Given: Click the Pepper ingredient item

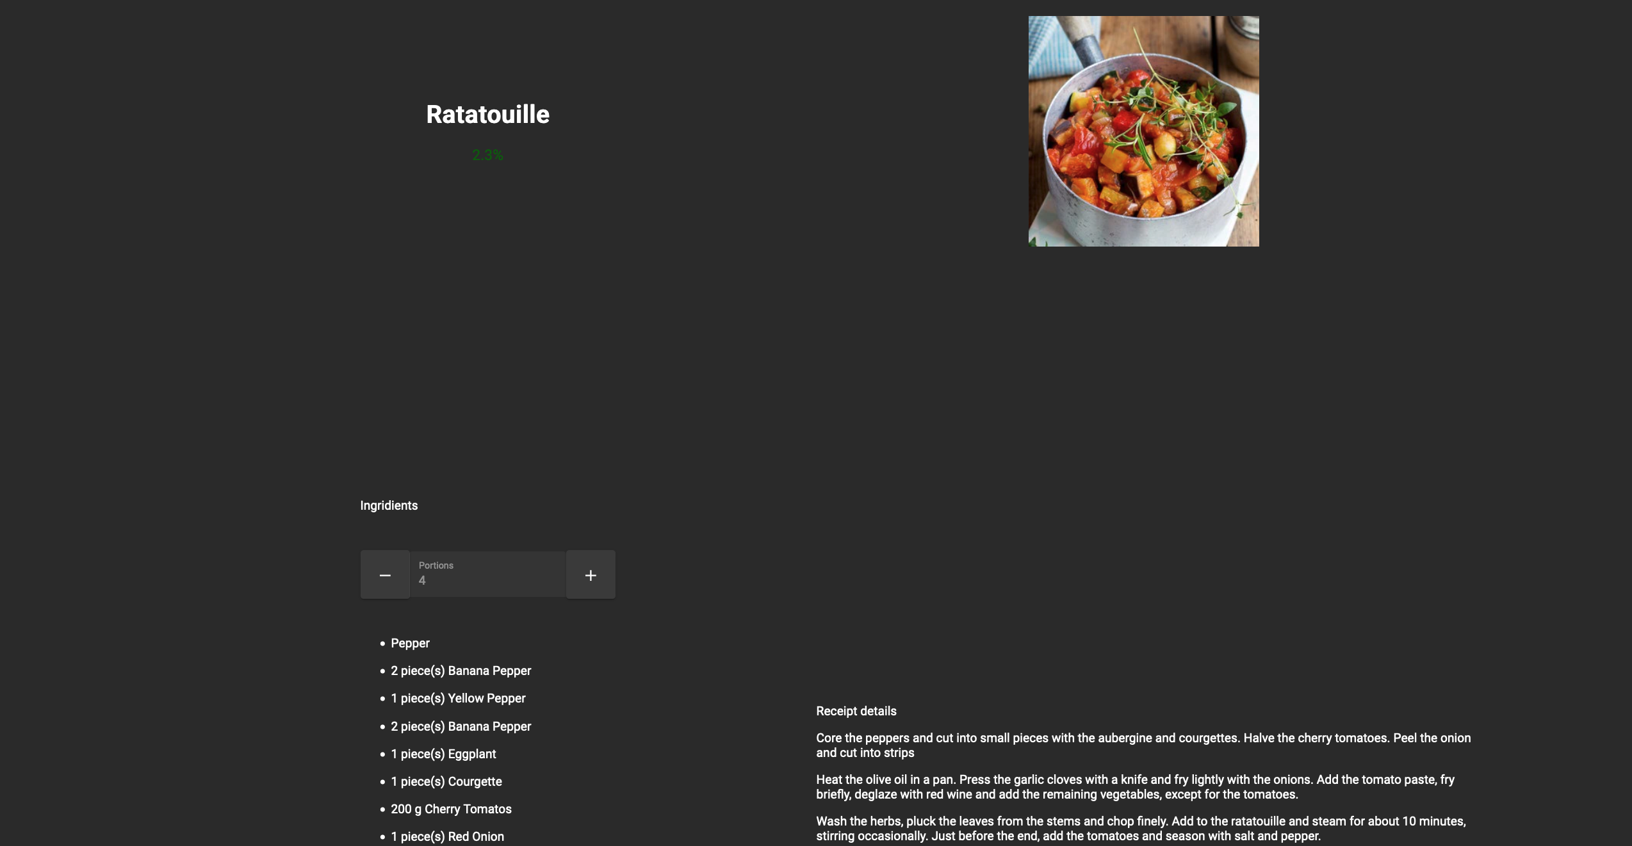Looking at the screenshot, I should 410,643.
